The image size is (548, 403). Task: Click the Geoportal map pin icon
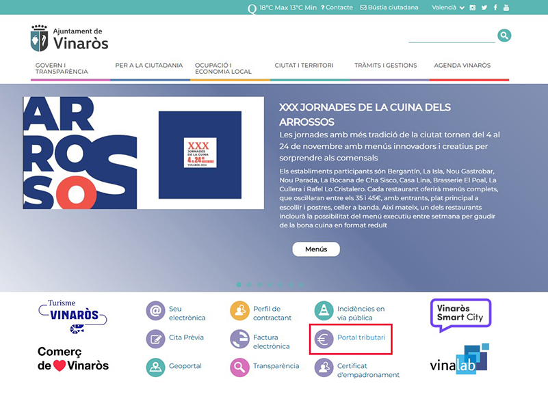click(155, 367)
